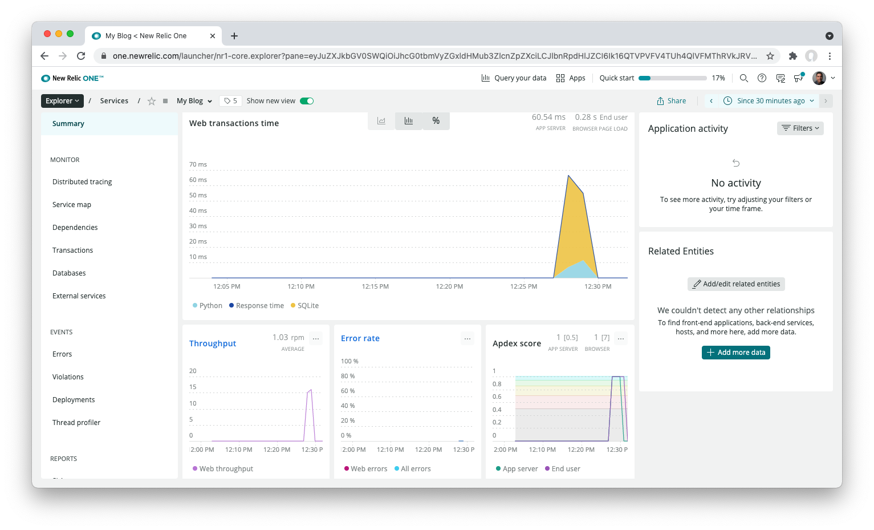The image size is (874, 530).
Task: Open the Throughput chart options menu
Action: pyautogui.click(x=316, y=339)
